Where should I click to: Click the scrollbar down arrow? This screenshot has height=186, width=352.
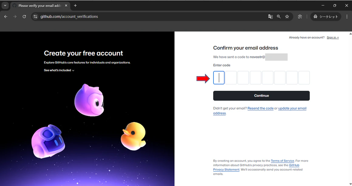click(x=350, y=184)
